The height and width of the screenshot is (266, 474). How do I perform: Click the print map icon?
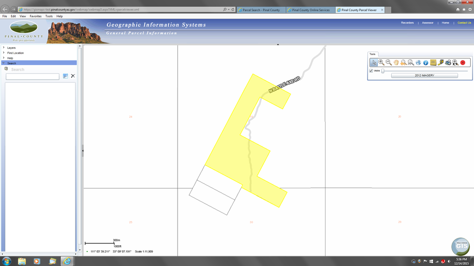(x=448, y=62)
